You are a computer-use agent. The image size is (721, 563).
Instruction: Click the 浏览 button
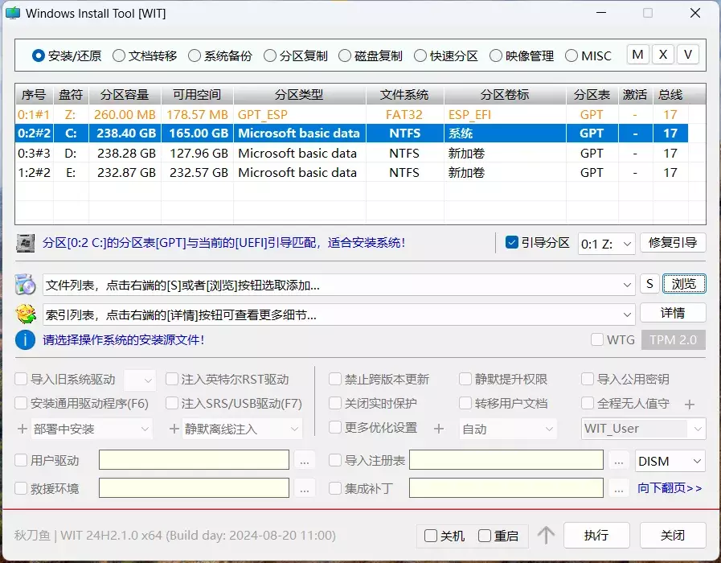tap(684, 284)
